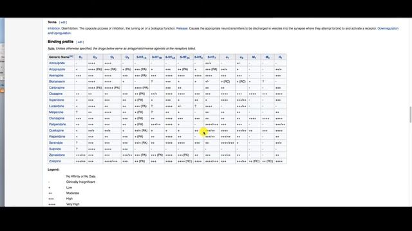The height and width of the screenshot is (231, 412).
Task: Open the Olanzapine drug link
Action: 57,118
